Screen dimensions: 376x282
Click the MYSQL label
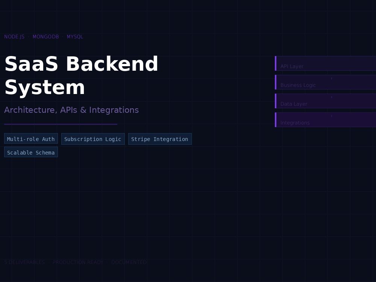[x=75, y=37]
